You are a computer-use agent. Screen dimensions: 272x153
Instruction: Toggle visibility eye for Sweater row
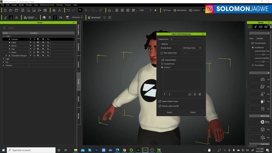[31, 39]
